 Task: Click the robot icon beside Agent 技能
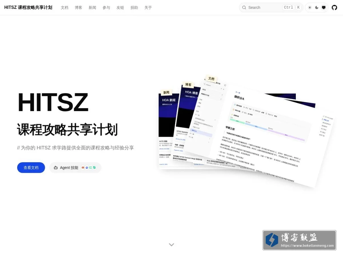tap(56, 168)
